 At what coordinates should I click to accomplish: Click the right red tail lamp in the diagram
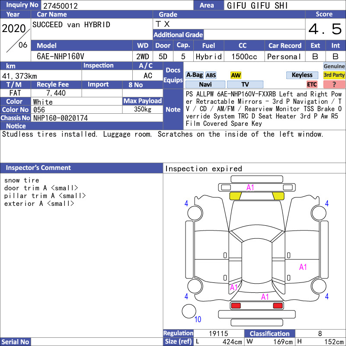click(278, 306)
